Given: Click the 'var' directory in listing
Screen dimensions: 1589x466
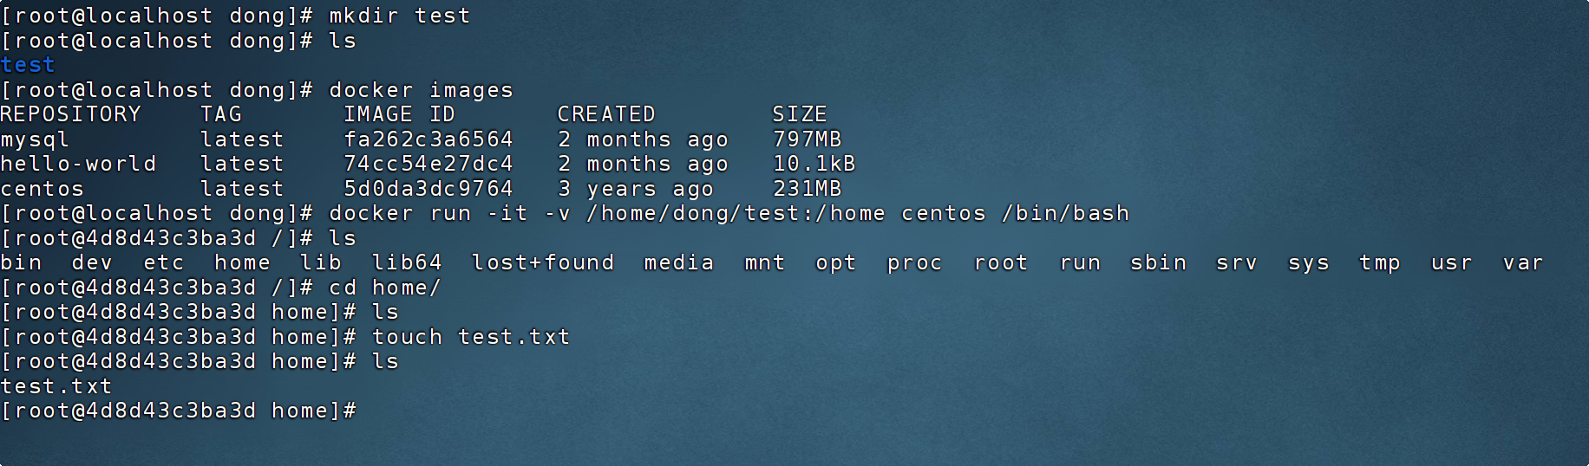Looking at the screenshot, I should point(1522,262).
